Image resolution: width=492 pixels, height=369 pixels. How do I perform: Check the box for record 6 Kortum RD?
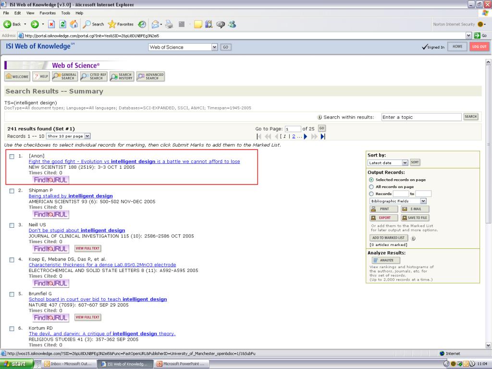(x=12, y=329)
